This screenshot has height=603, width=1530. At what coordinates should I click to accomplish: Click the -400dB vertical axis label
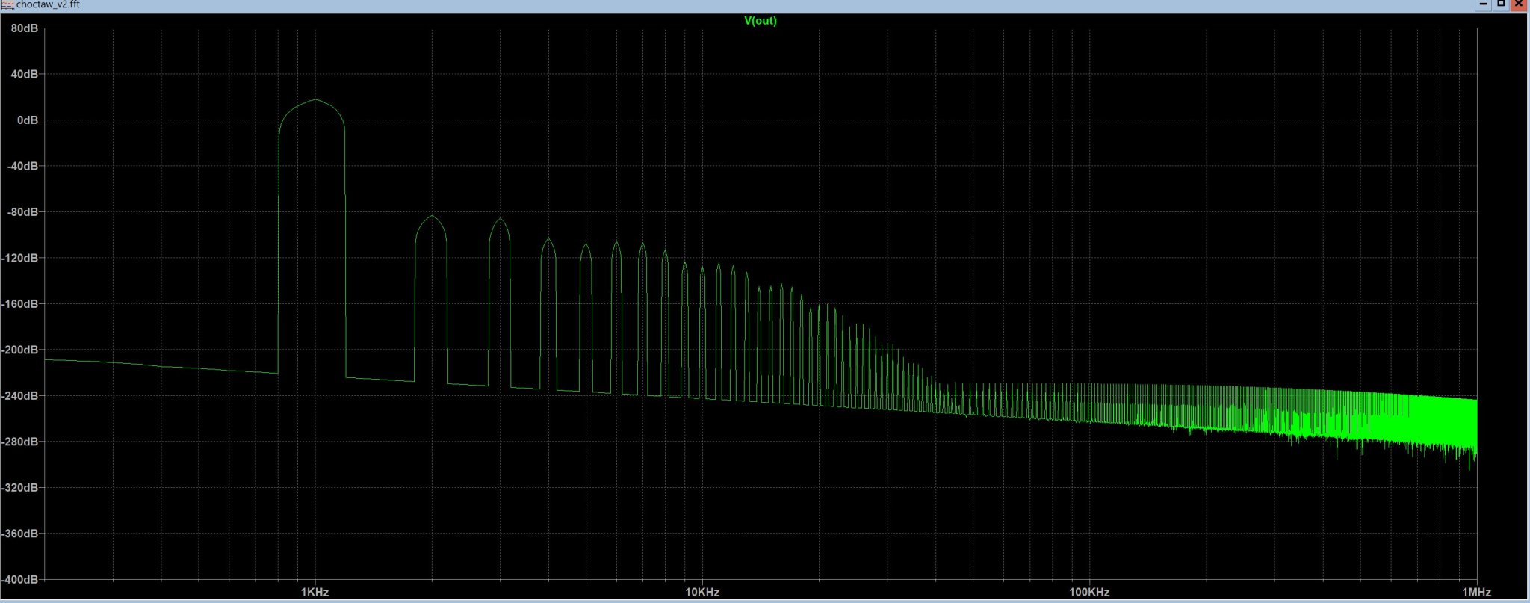tap(20, 580)
